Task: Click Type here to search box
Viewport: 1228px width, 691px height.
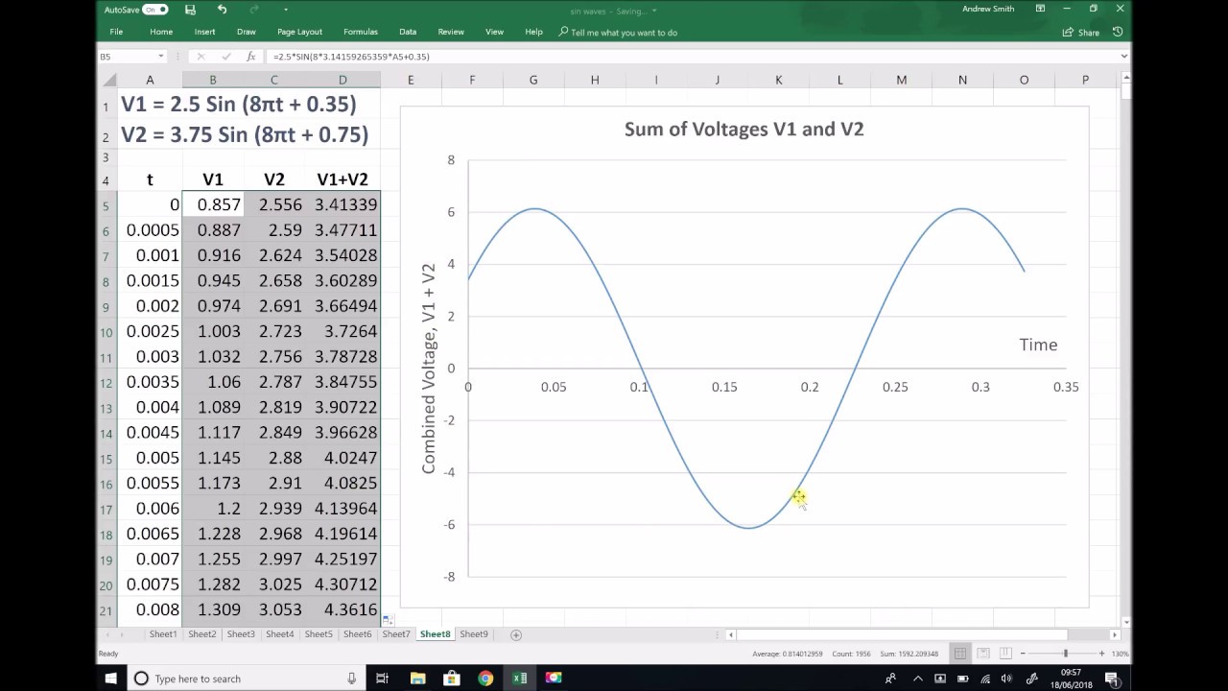Action: click(x=247, y=679)
